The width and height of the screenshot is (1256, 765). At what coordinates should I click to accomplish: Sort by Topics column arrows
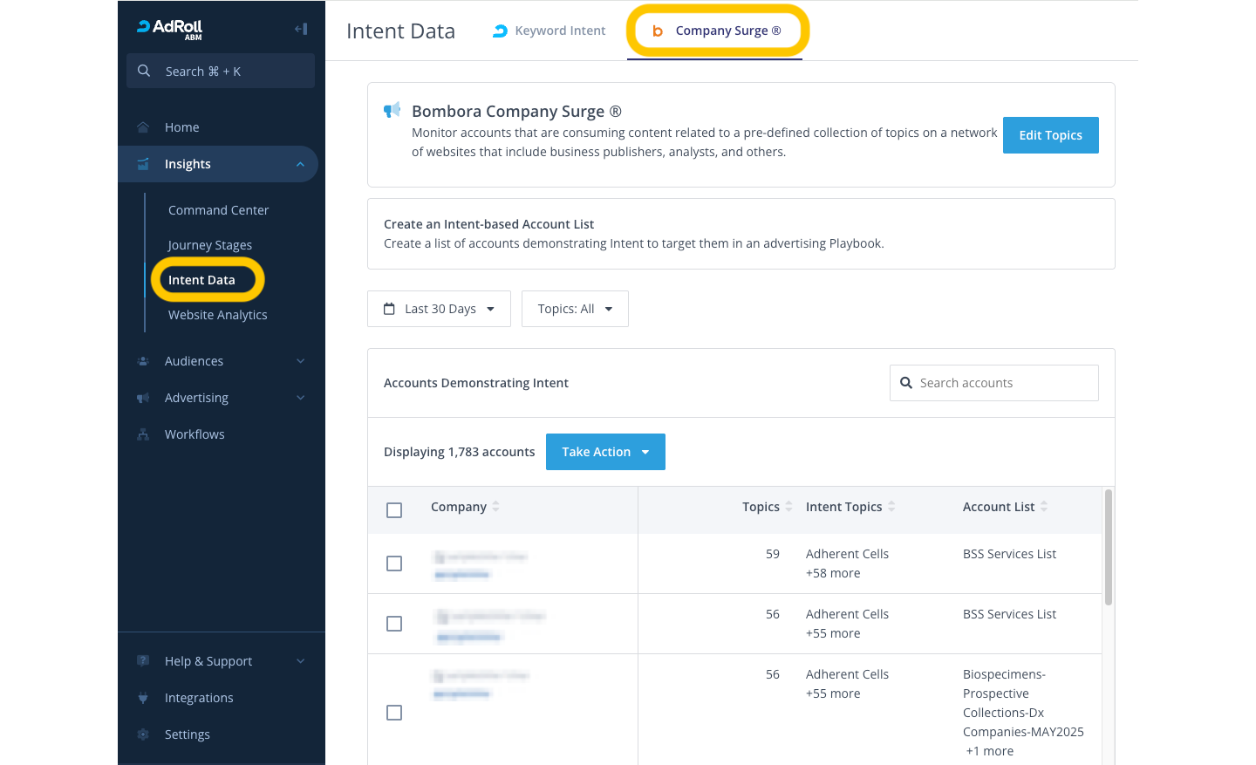(x=788, y=506)
